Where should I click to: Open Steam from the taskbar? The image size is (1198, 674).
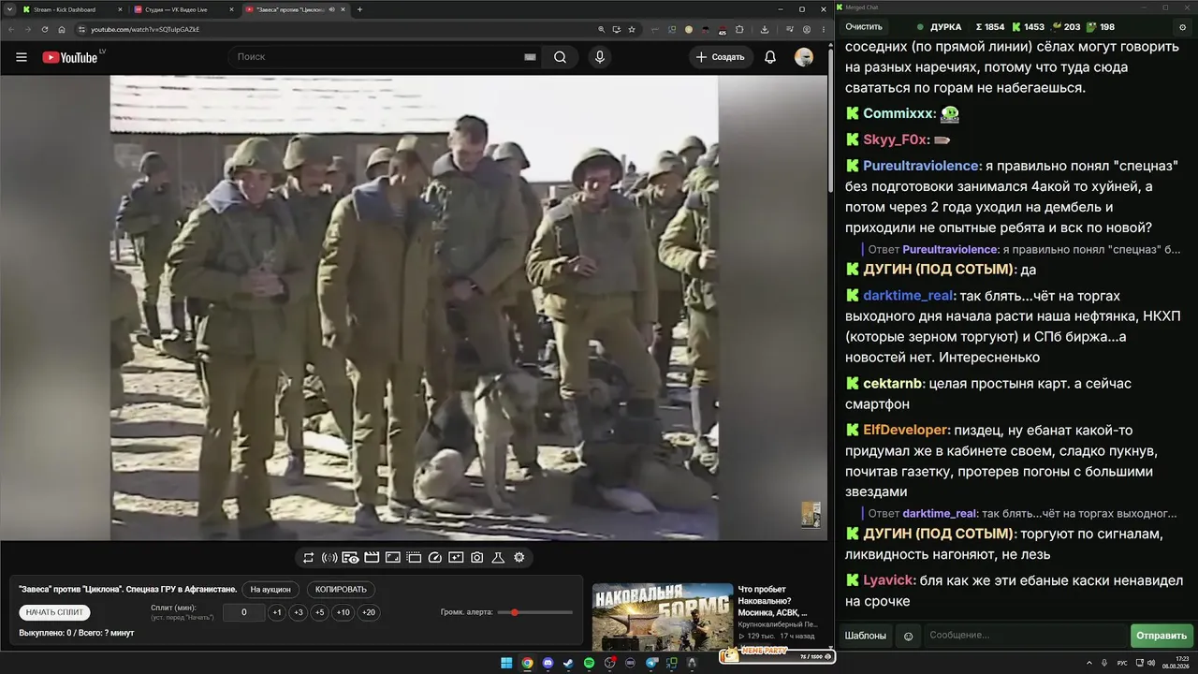tap(569, 663)
